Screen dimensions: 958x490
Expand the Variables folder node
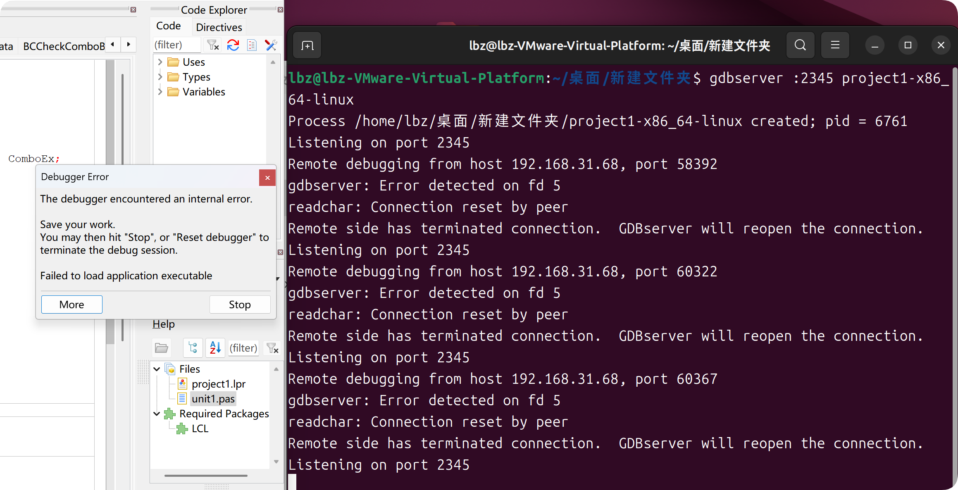[x=160, y=92]
